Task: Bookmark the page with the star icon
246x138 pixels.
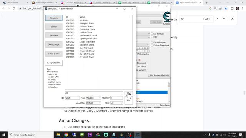Action: click(226, 8)
